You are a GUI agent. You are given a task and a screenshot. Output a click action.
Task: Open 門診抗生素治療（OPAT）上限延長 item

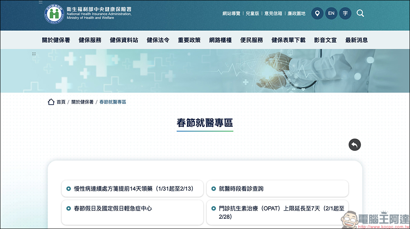pos(278,212)
